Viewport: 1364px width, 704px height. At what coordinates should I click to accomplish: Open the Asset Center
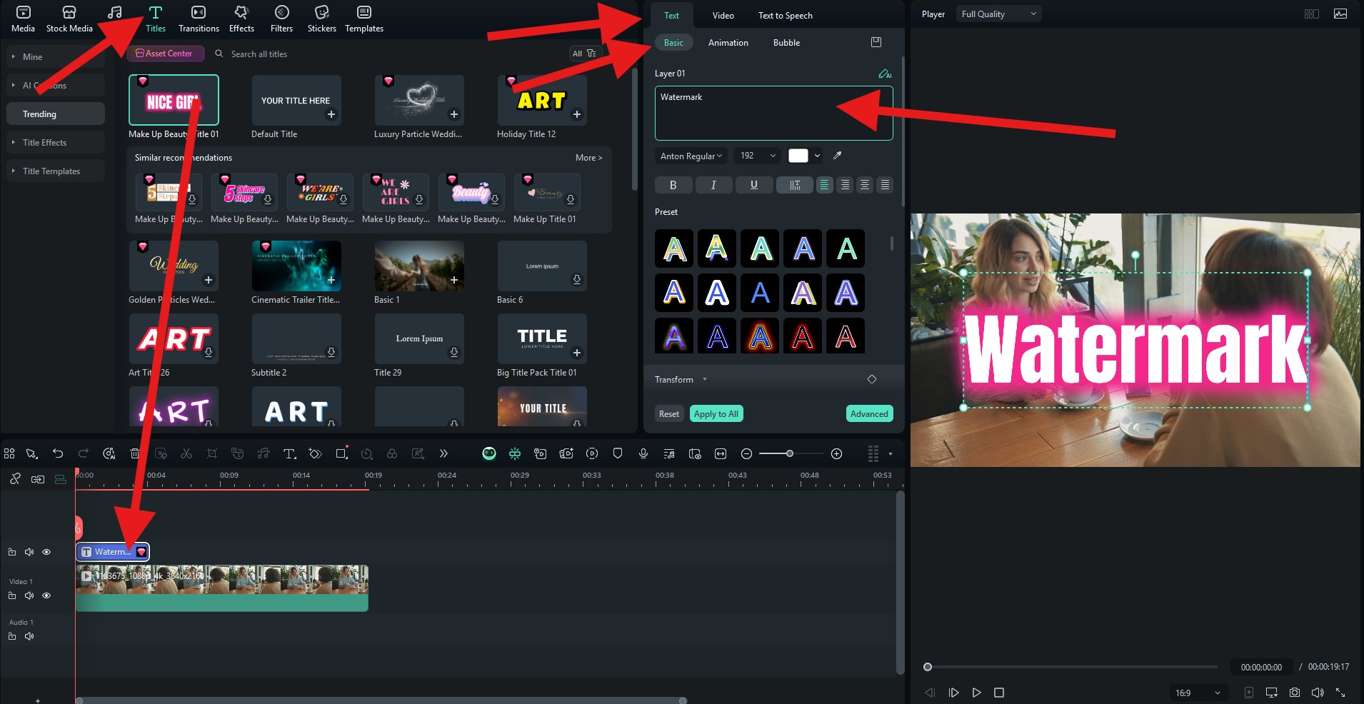pyautogui.click(x=165, y=54)
